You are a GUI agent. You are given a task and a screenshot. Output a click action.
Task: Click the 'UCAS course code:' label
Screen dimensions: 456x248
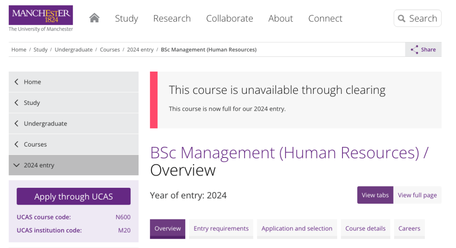pos(43,217)
